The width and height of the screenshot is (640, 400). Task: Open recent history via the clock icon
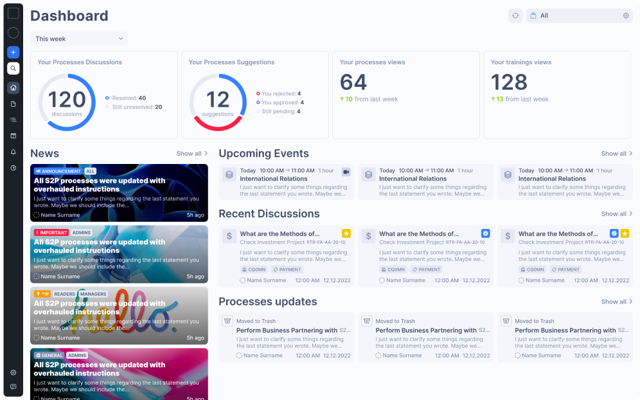pos(13,168)
